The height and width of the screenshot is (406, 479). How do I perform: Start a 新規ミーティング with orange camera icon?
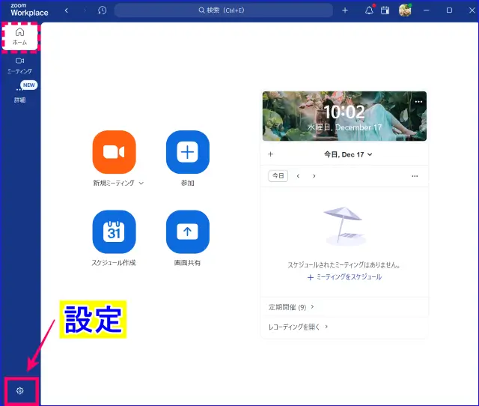[115, 152]
